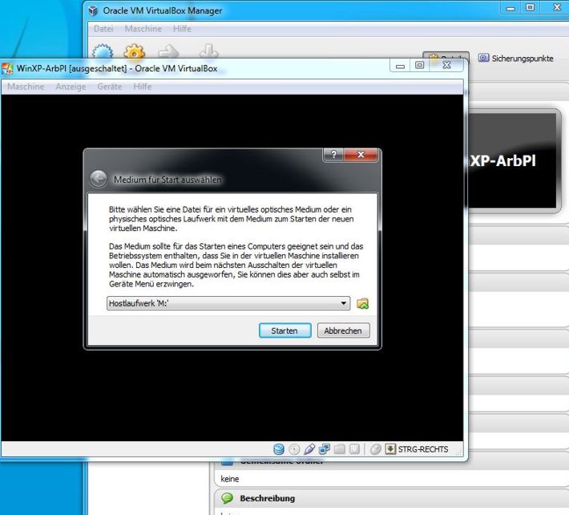Open Maschine menu in WinXP-ArbPI window

pyautogui.click(x=26, y=87)
